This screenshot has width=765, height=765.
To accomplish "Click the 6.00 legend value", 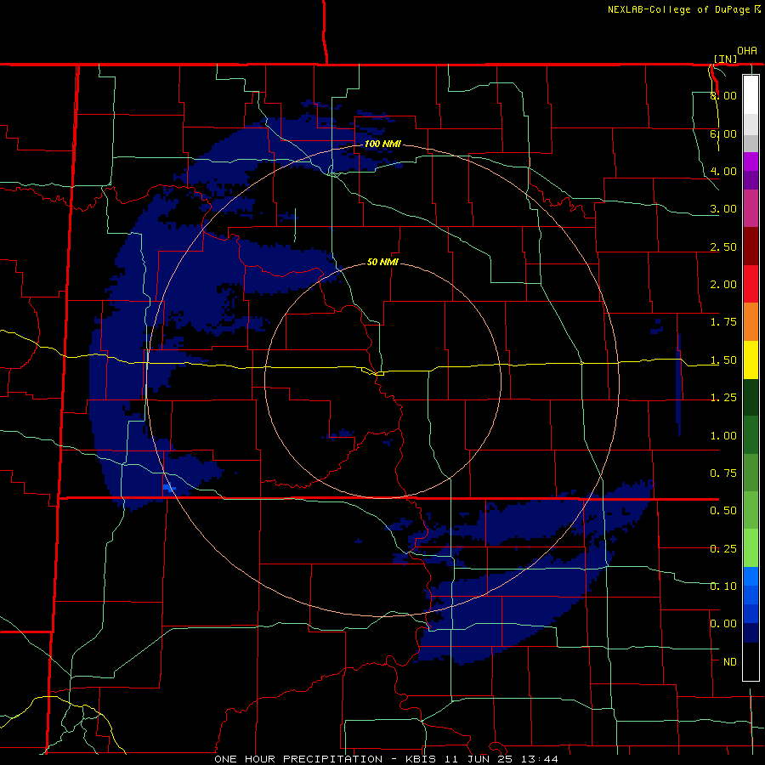I will coord(723,133).
